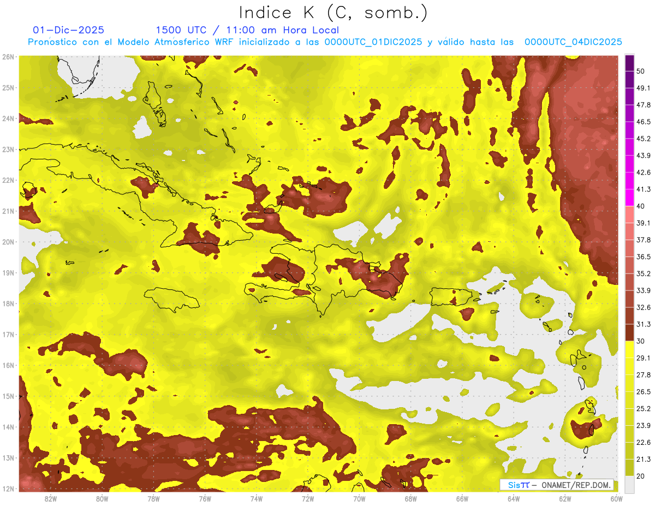Select the dark brown colorbar segment between 30 and 31.3
Screen dimensions: 655x506
pyautogui.click(x=629, y=332)
